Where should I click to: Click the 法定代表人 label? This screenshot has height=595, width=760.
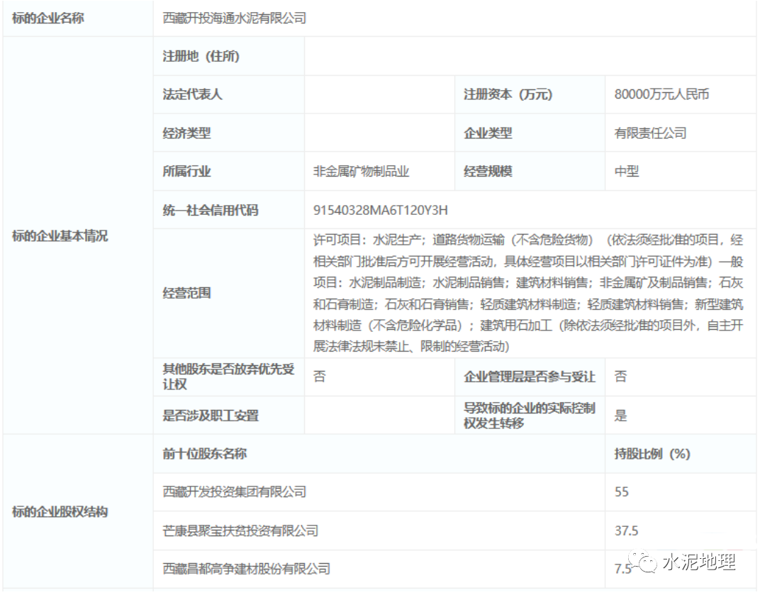pos(192,94)
